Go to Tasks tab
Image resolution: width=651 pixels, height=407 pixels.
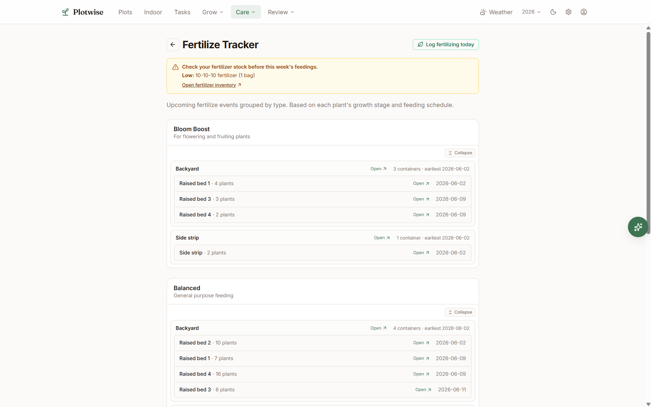coord(182,12)
